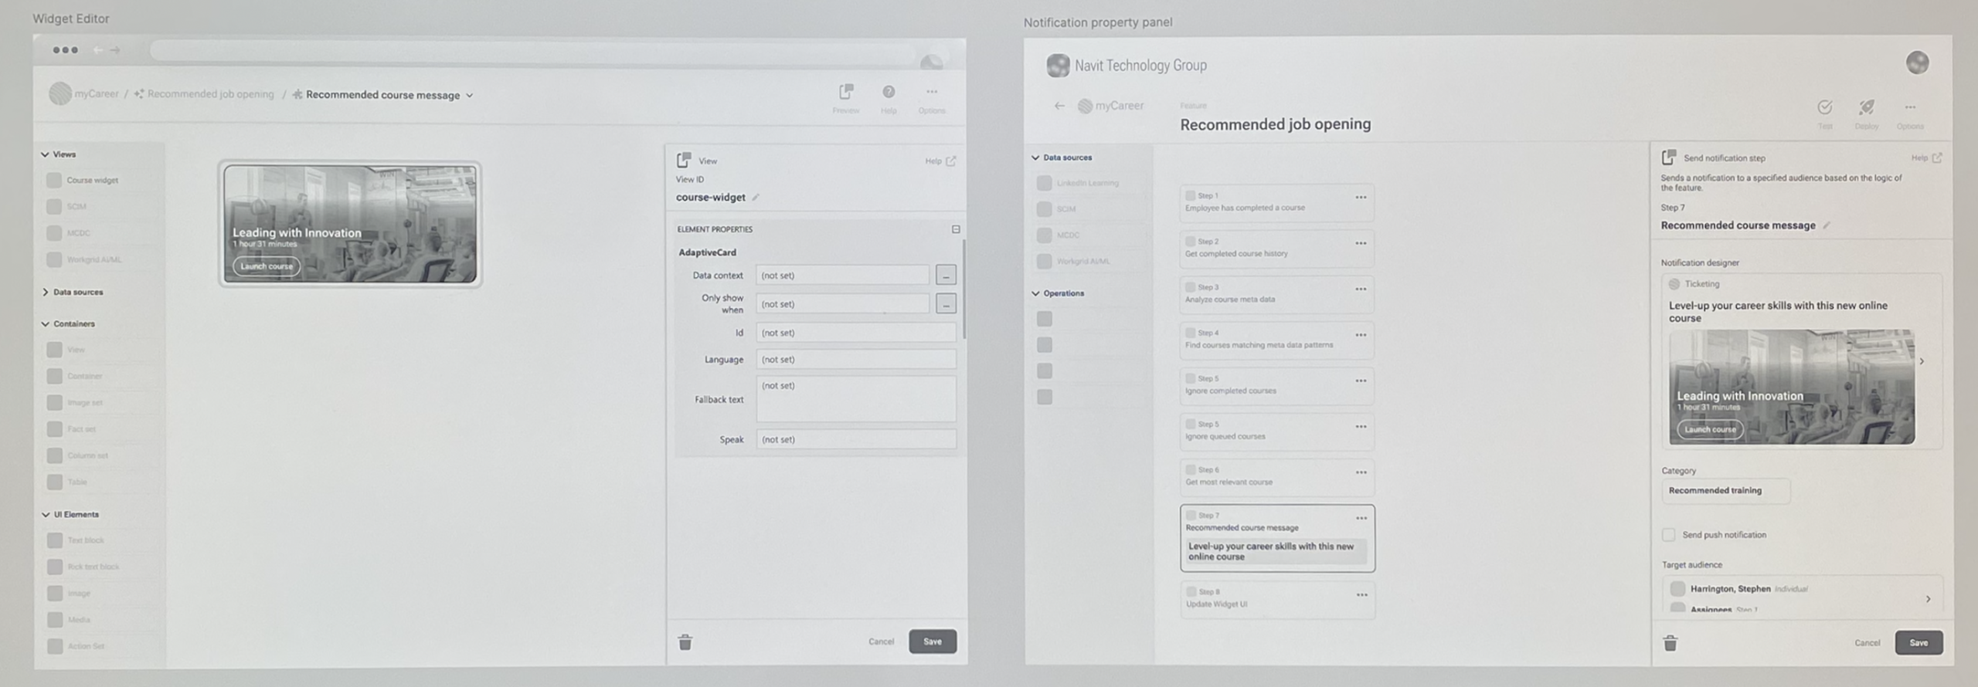Click the Preview icon in Widget Editor toolbar
This screenshot has width=1978, height=687.
pyautogui.click(x=846, y=93)
